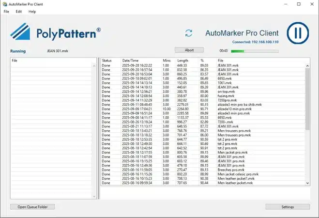The width and height of the screenshot is (319, 218).
Task: Select the Breeches pro.mrk result row
Action: tap(203, 170)
